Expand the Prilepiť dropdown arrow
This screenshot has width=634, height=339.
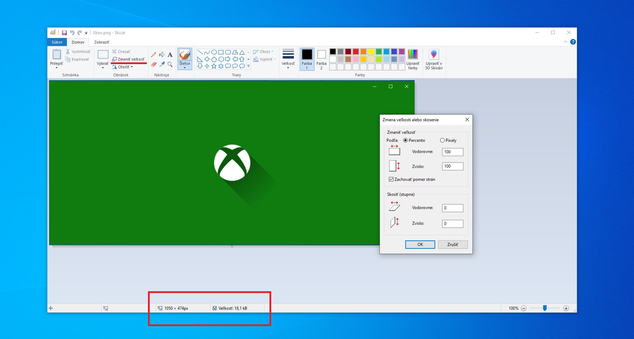point(56,68)
